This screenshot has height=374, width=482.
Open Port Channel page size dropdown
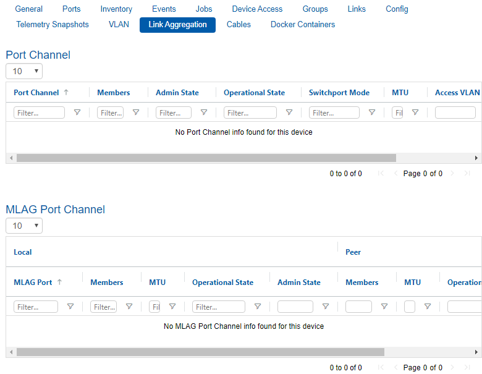click(x=24, y=71)
